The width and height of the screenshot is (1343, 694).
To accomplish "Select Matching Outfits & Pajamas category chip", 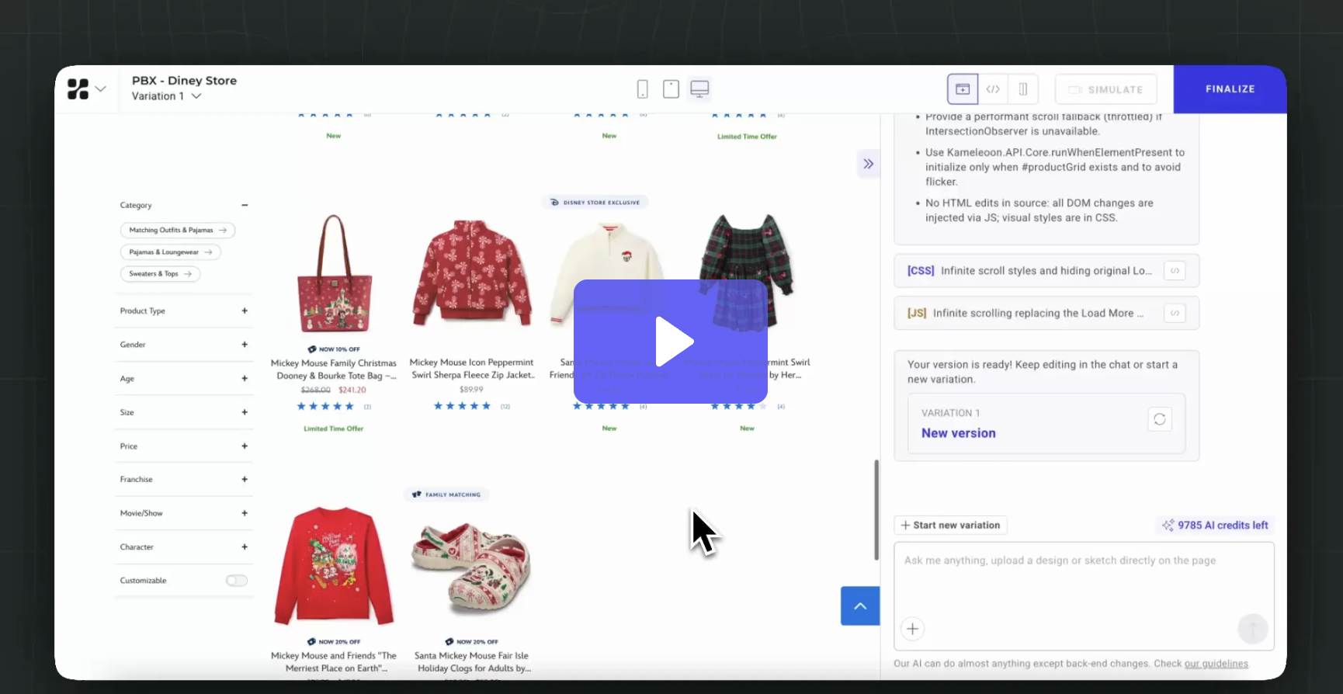I will (178, 231).
